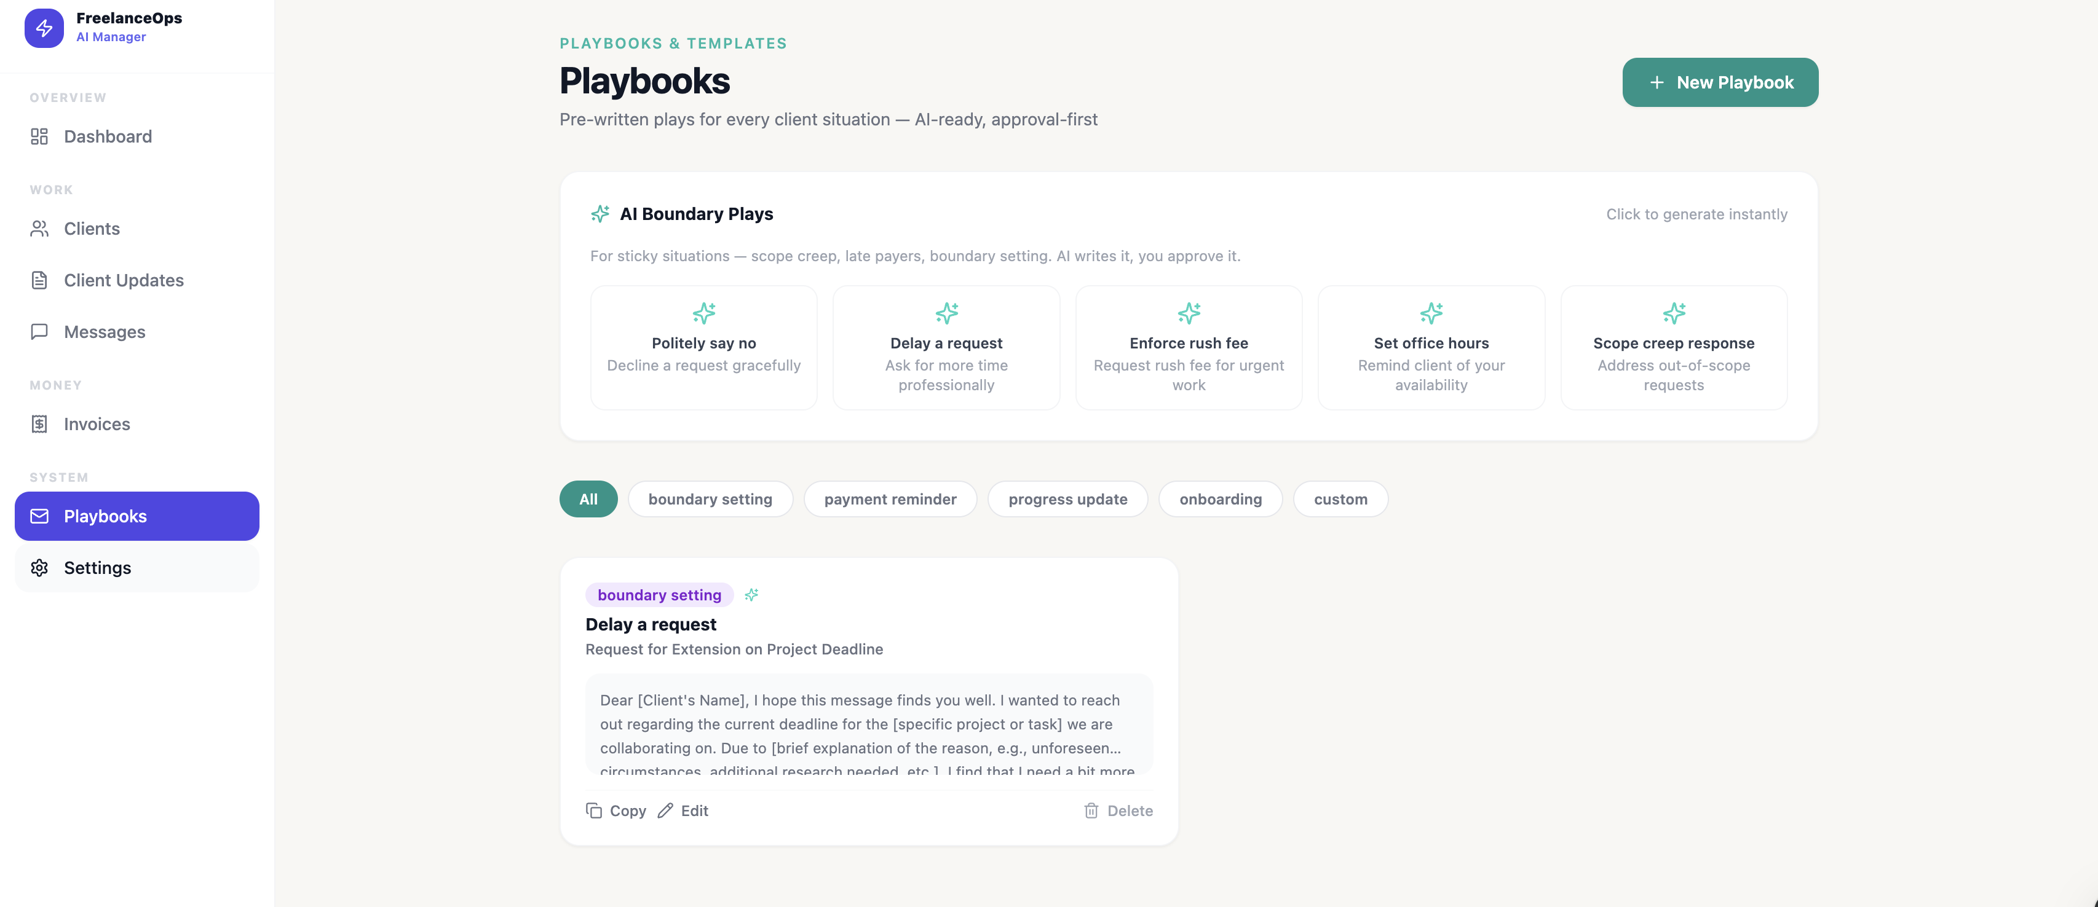This screenshot has width=2098, height=907.
Task: Click the trash icon to delete the playbook
Action: pyautogui.click(x=1091, y=810)
